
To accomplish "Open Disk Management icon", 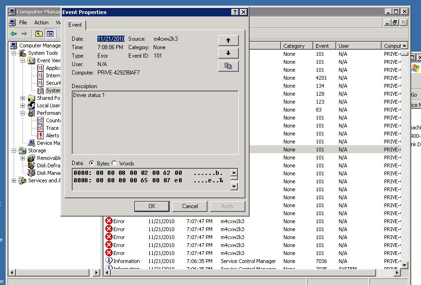I will pos(32,173).
